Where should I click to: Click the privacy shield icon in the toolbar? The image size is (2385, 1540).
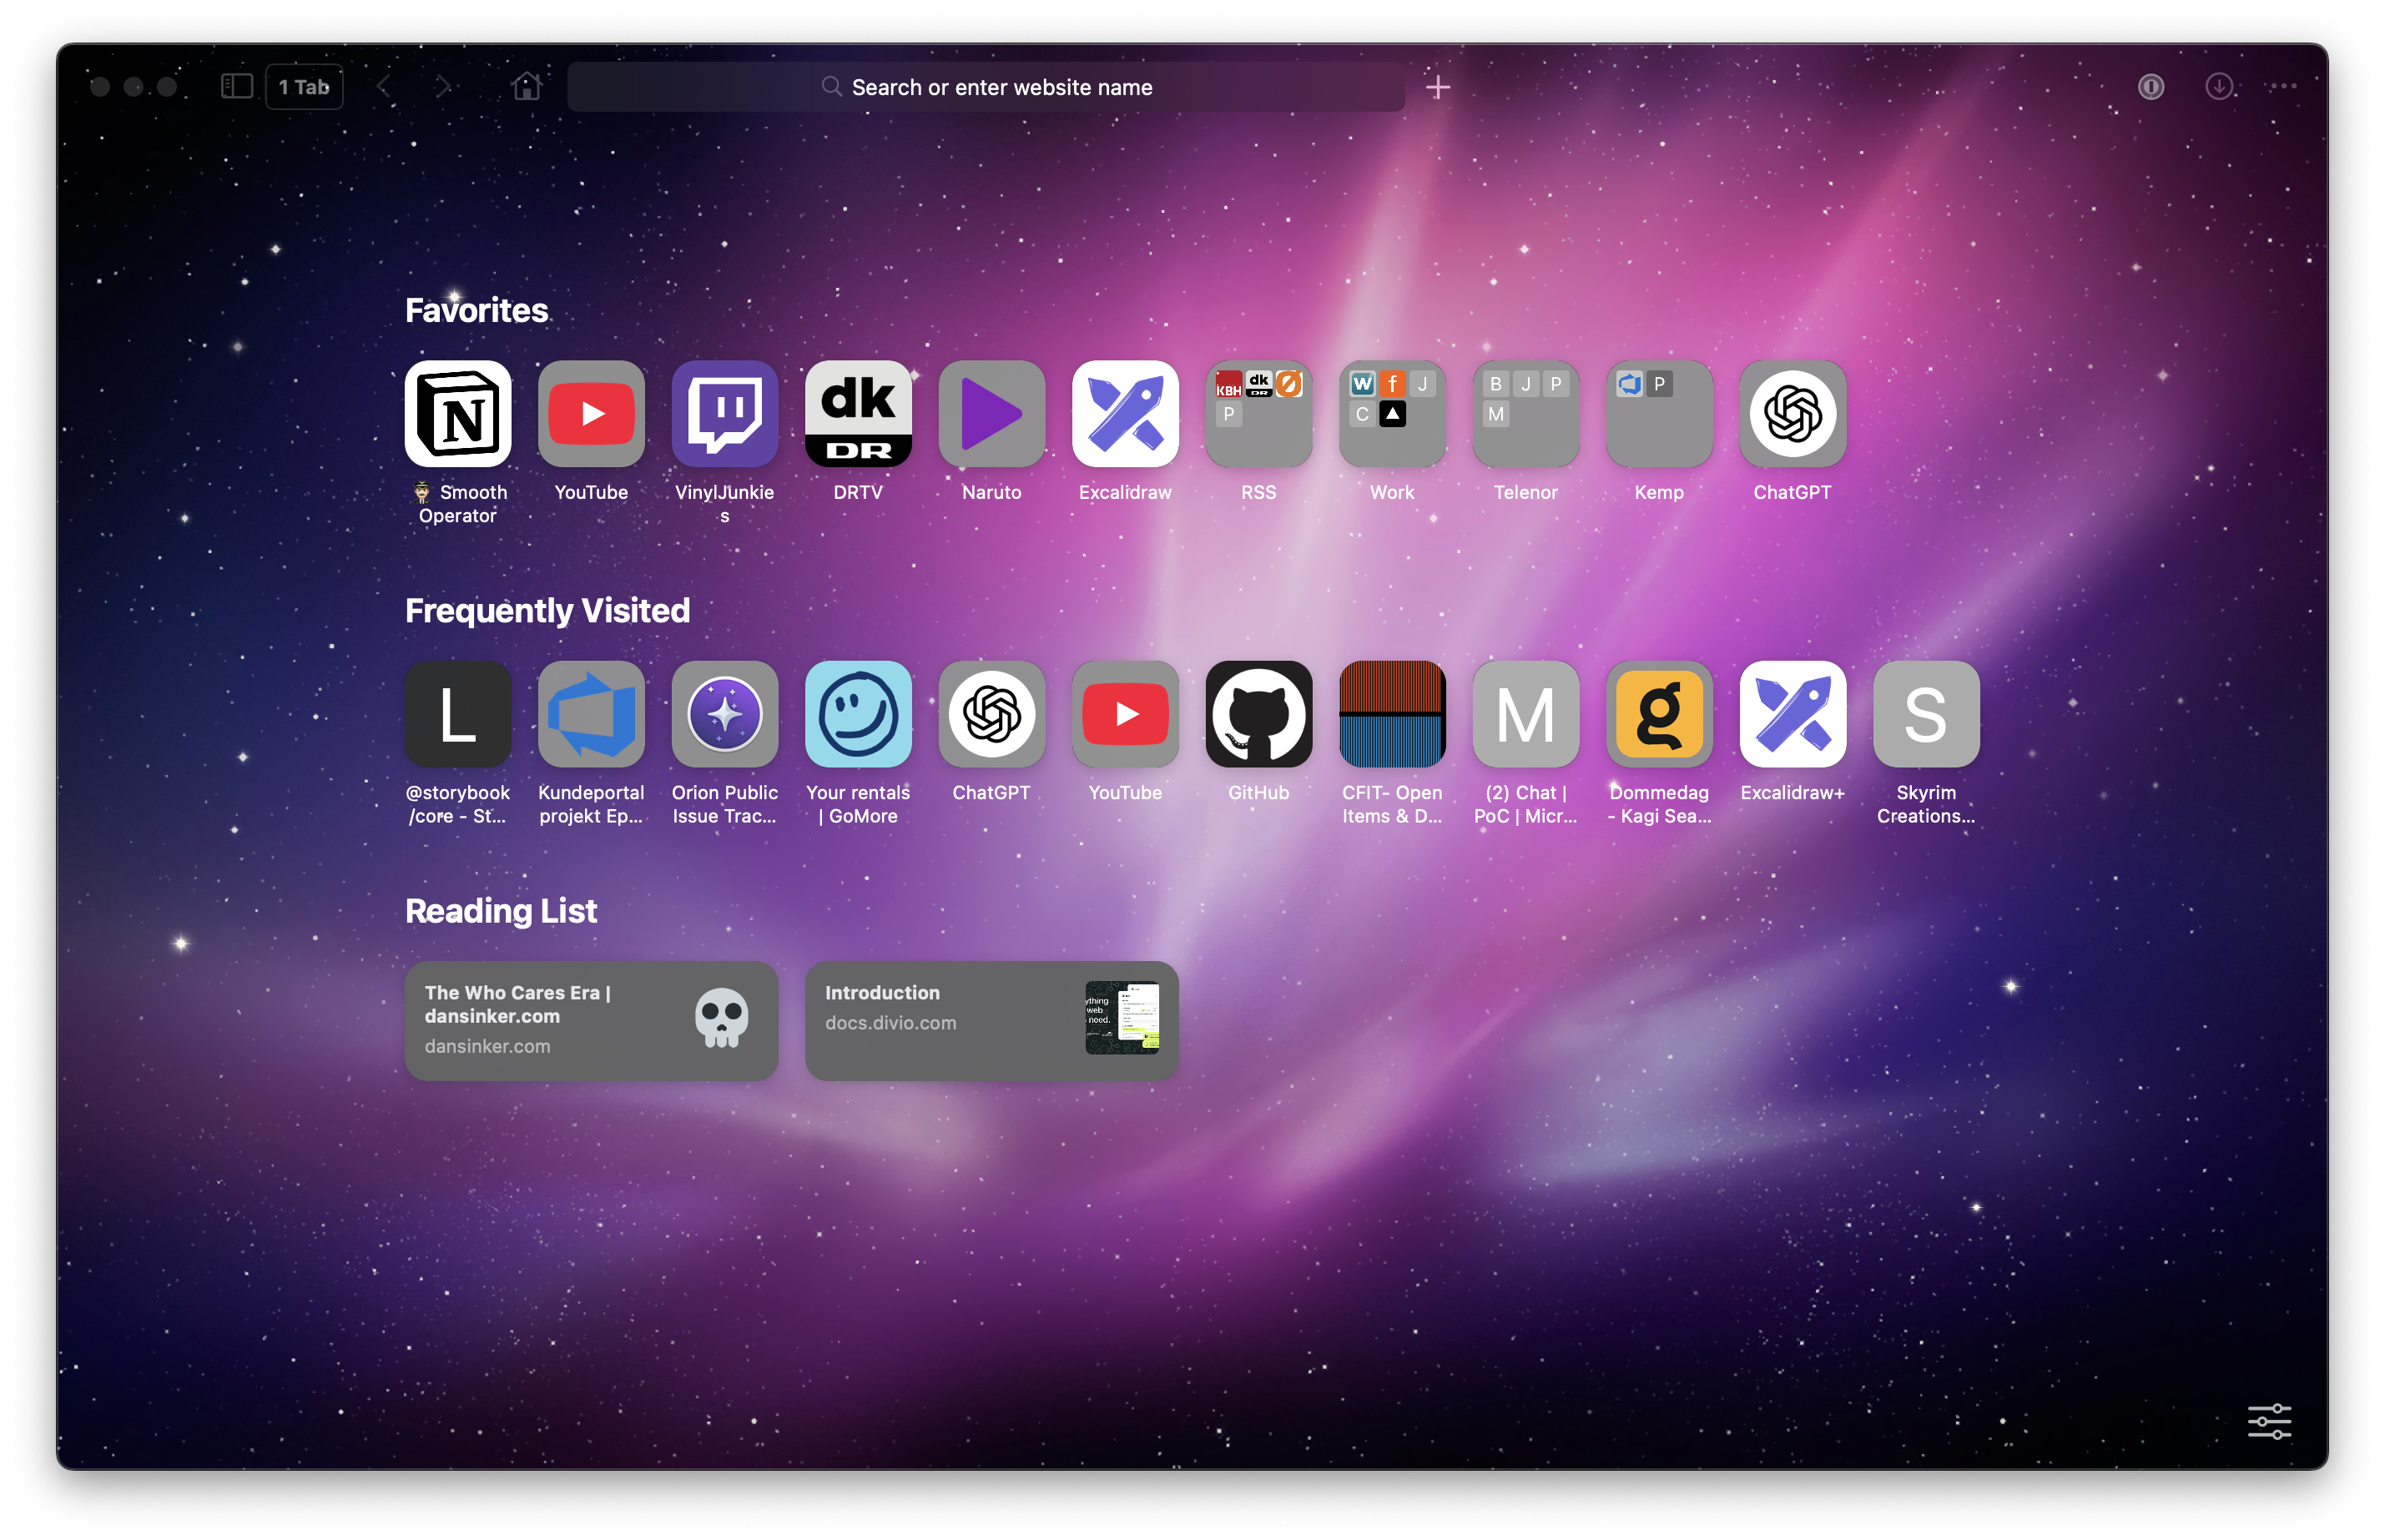pyautogui.click(x=2150, y=87)
